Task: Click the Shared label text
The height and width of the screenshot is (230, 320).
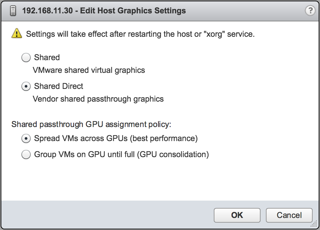Action: [46, 57]
